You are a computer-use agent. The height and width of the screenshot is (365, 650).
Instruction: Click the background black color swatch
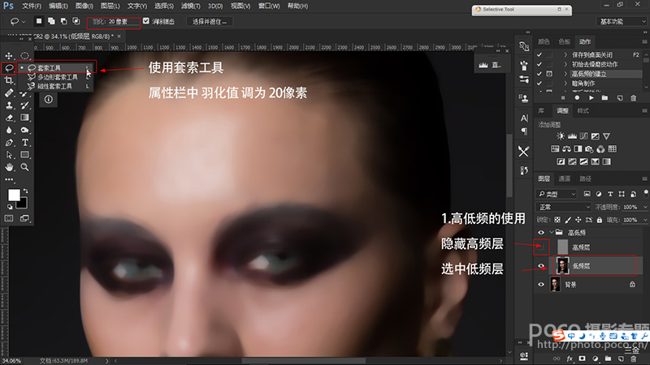tap(24, 204)
